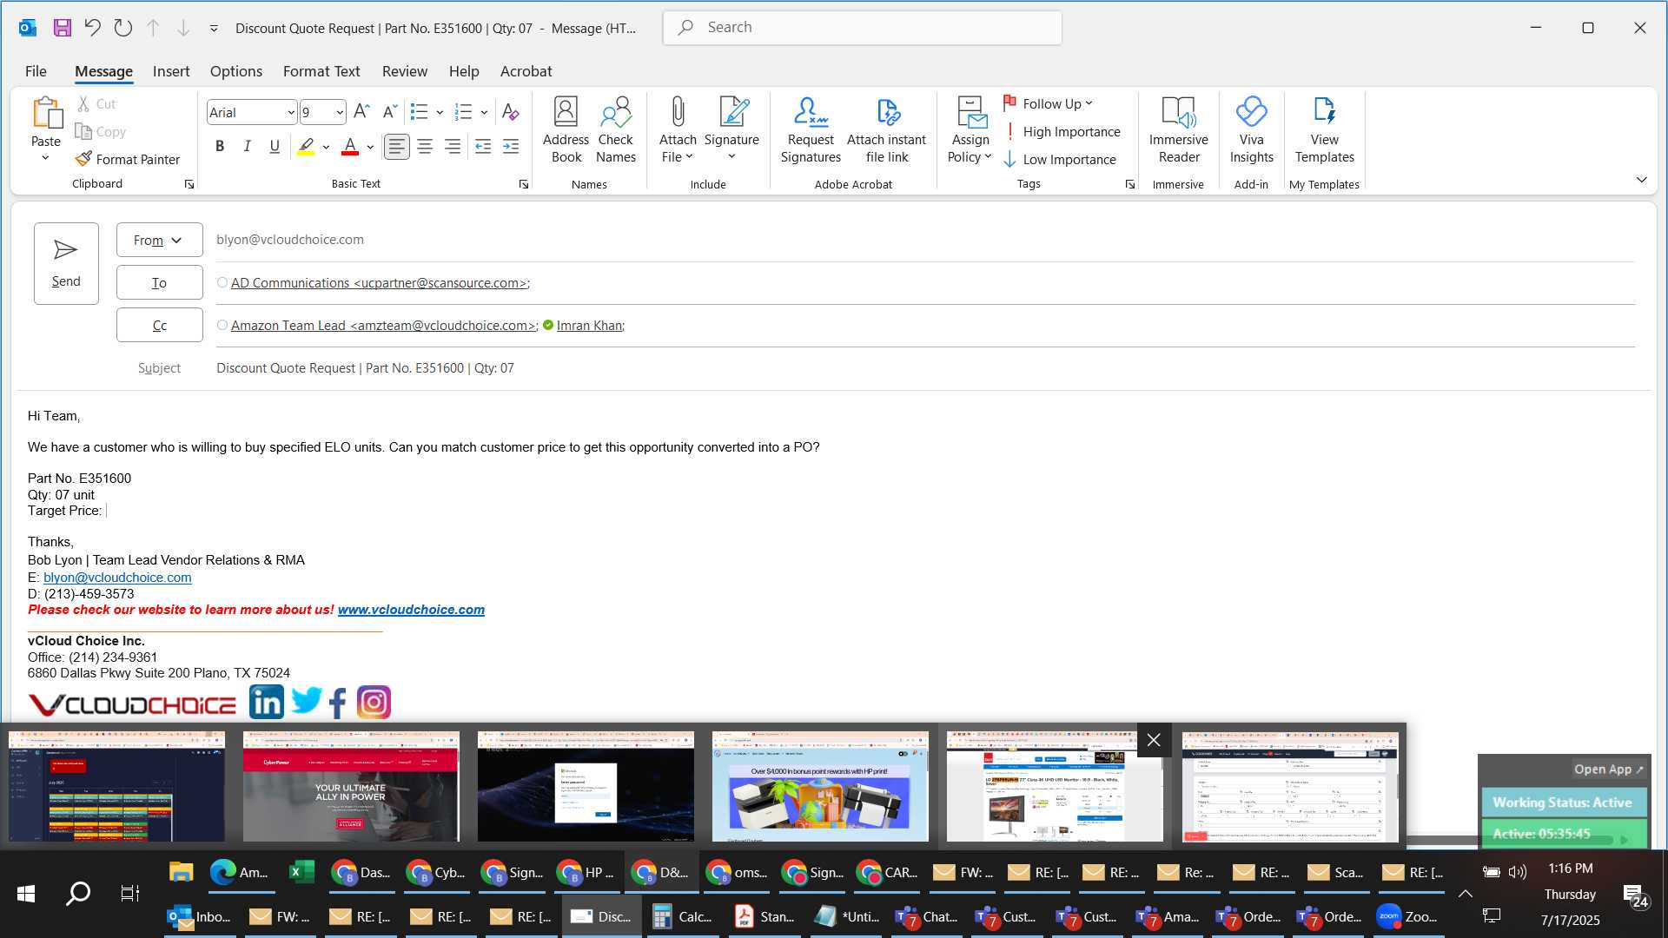Decrease indent of the paragraph

point(483,147)
